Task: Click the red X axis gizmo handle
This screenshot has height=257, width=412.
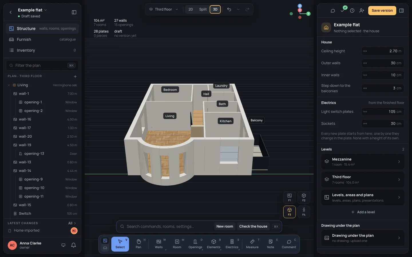Action: [300, 10]
